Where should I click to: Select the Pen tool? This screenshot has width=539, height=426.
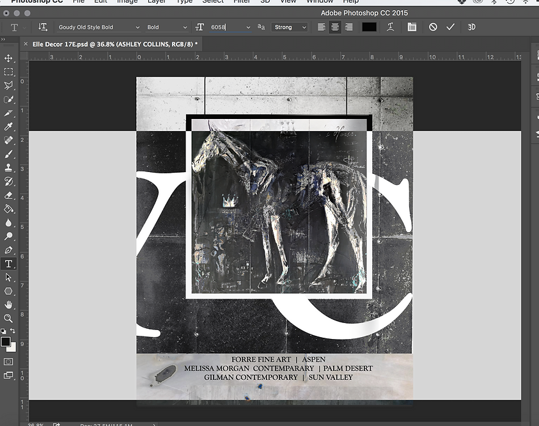tap(9, 250)
